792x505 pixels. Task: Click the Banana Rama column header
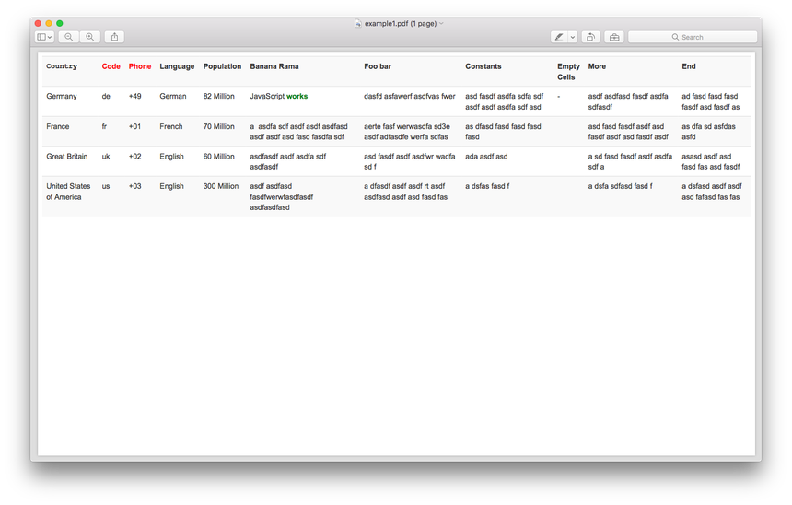(274, 66)
